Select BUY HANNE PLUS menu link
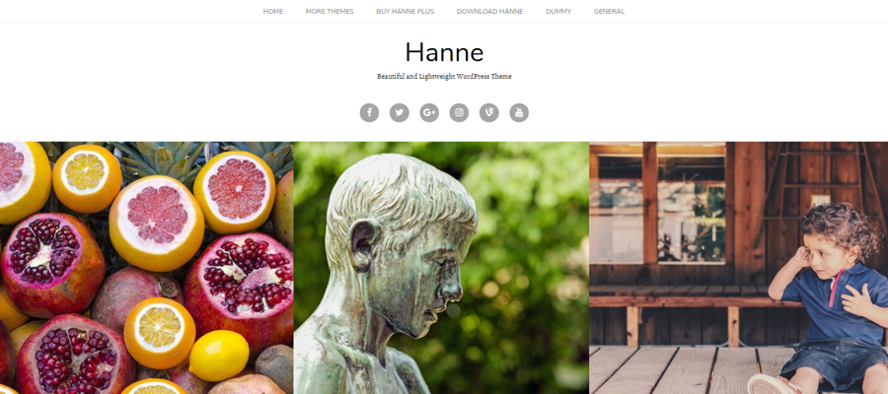 click(405, 11)
